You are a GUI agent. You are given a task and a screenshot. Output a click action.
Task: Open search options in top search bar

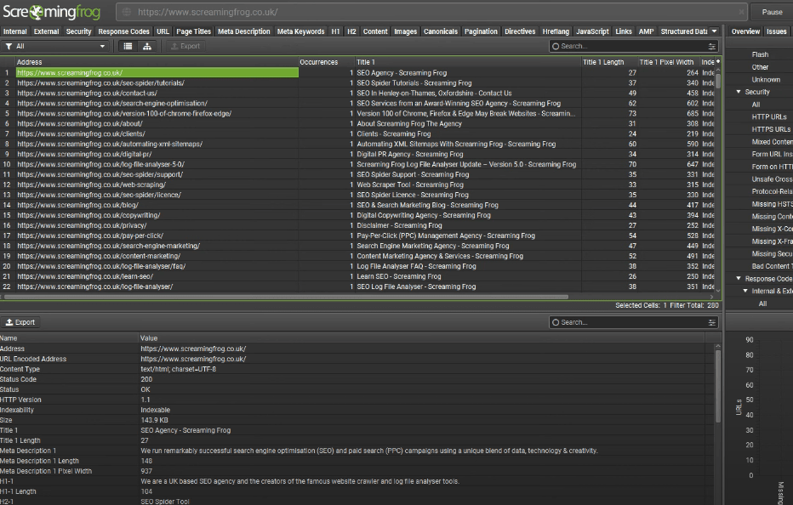pos(711,47)
